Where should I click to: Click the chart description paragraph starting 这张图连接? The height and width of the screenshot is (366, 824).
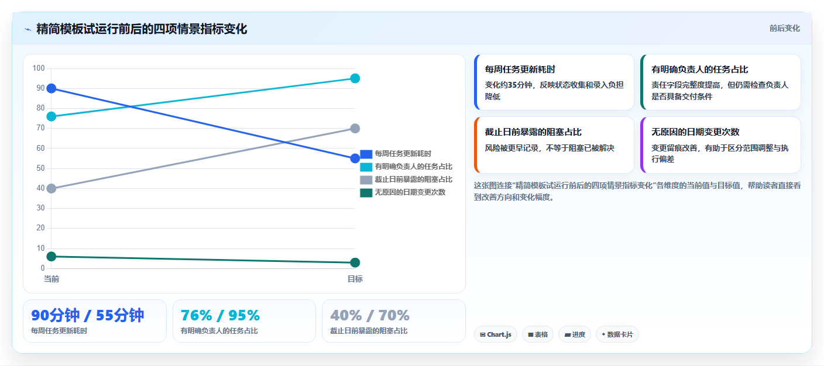click(x=637, y=191)
